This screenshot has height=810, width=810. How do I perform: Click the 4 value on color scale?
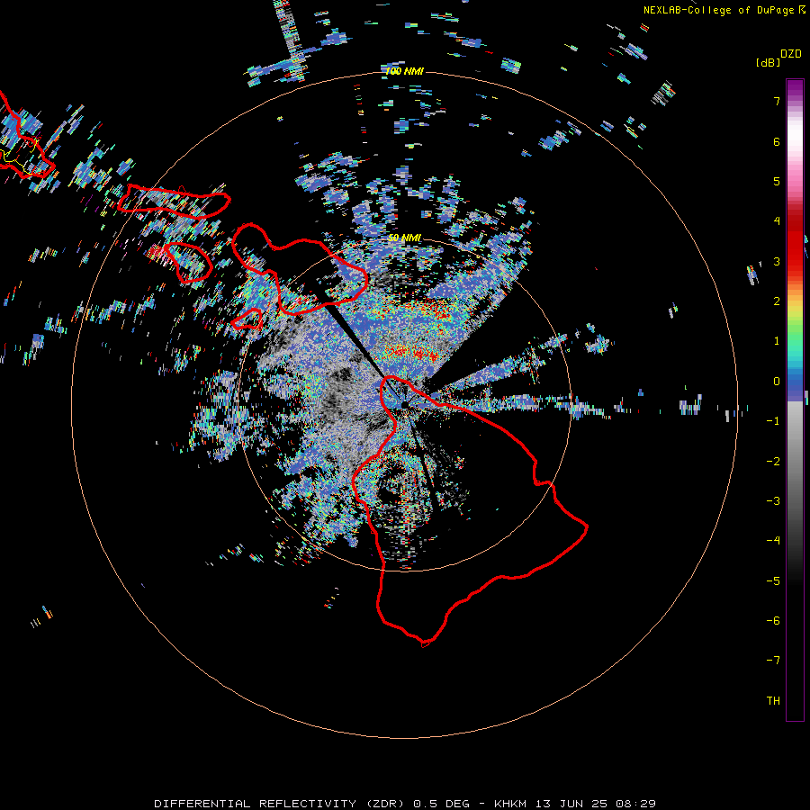coord(777,221)
